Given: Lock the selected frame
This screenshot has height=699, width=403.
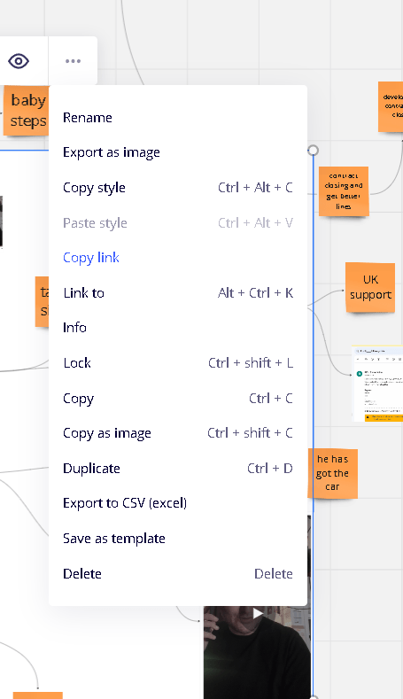Looking at the screenshot, I should tap(177, 363).
